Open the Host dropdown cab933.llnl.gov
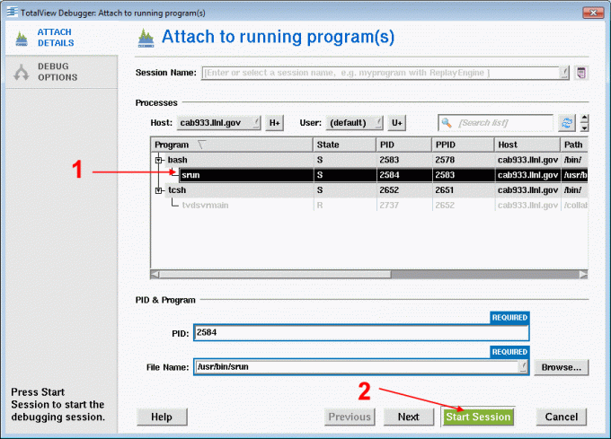Viewport: 611px width, 439px height. [x=218, y=123]
